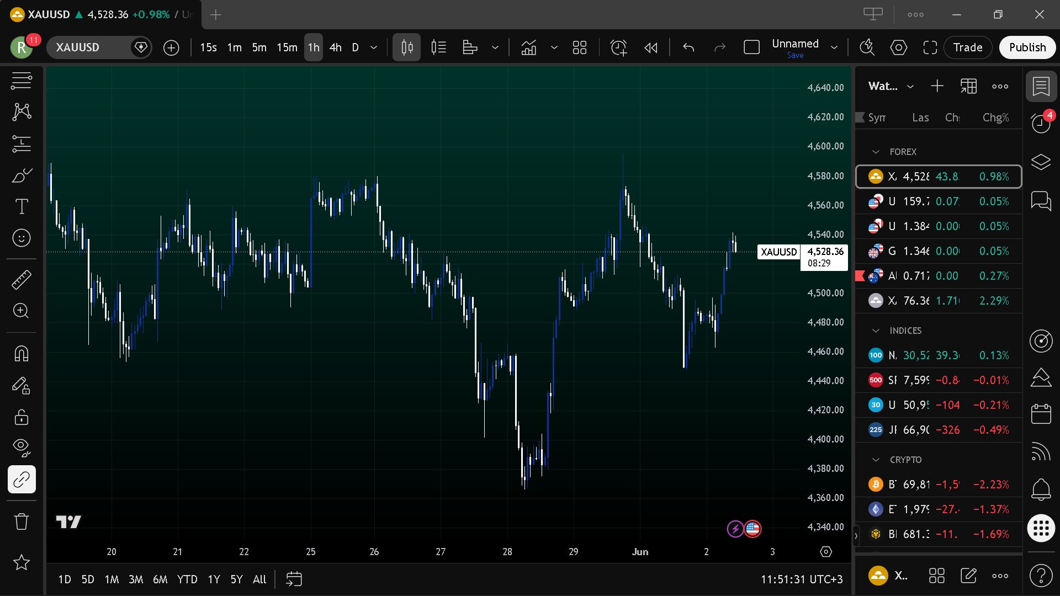Set the date range to All
The height and width of the screenshot is (596, 1060).
point(259,579)
